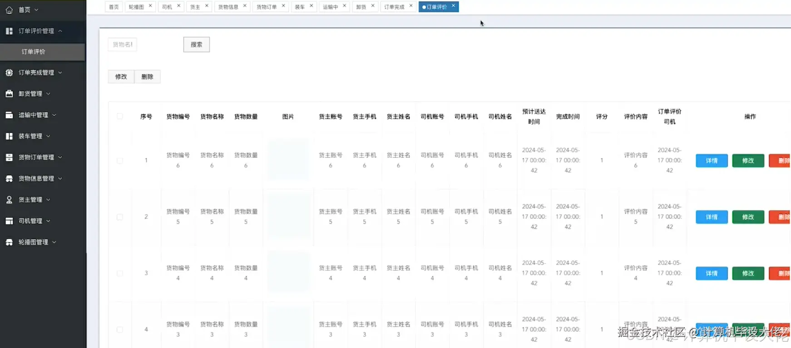Screen dimensions: 791x348
Task: Close the 货物信息 tab
Action: pos(245,6)
